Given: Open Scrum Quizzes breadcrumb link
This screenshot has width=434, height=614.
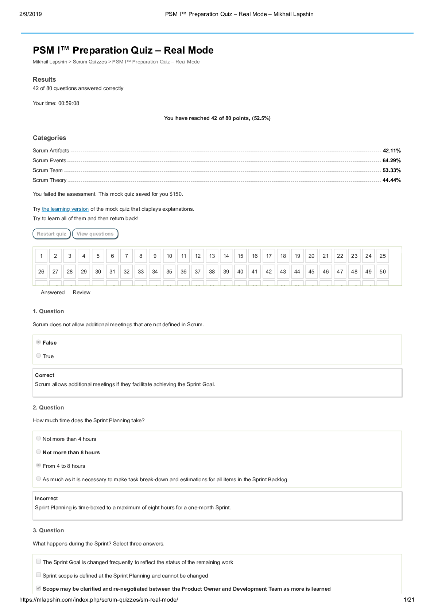Looking at the screenshot, I should tap(90, 62).
